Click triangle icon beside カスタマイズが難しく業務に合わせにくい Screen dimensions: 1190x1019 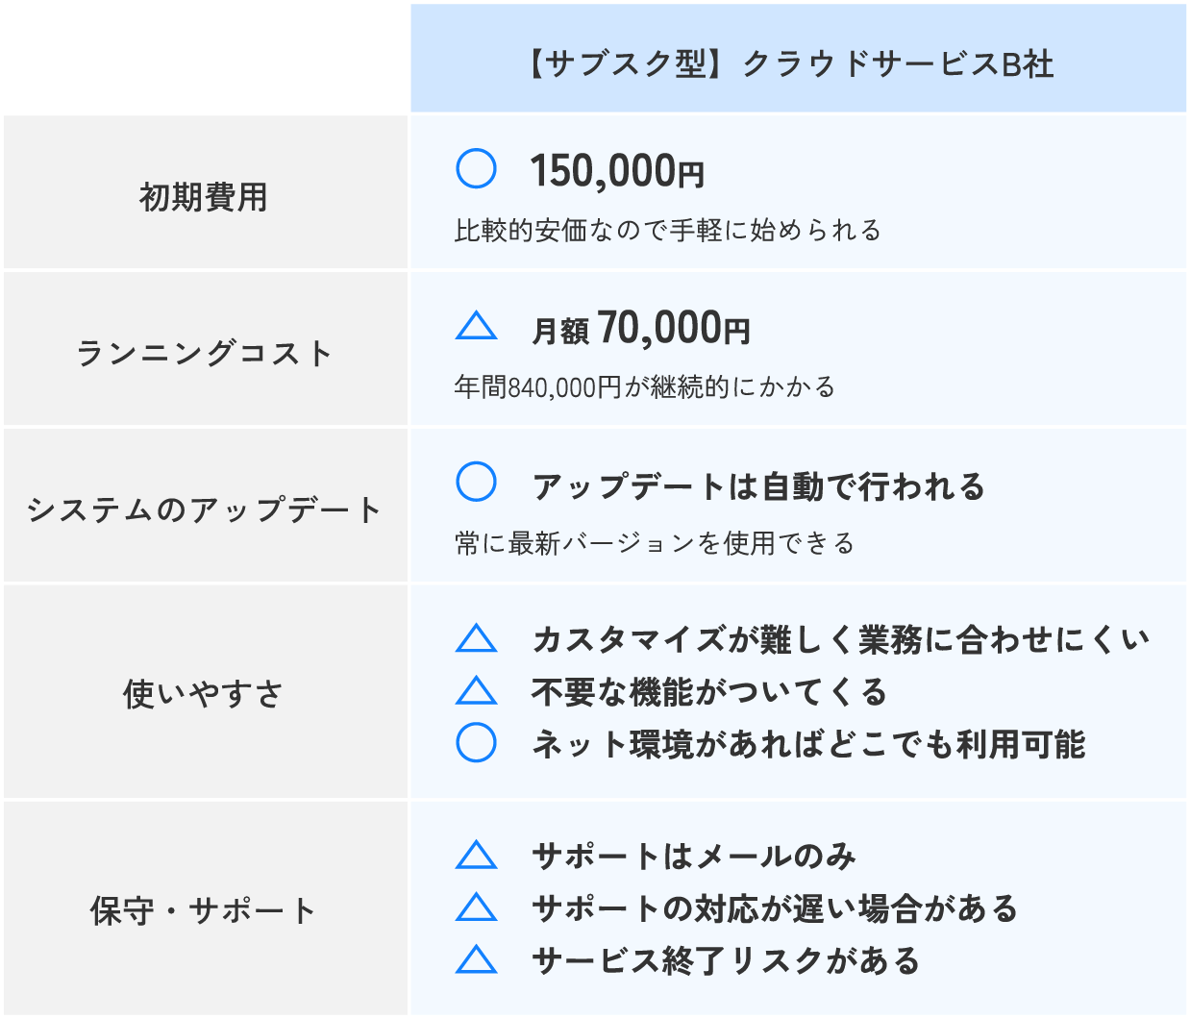476,639
